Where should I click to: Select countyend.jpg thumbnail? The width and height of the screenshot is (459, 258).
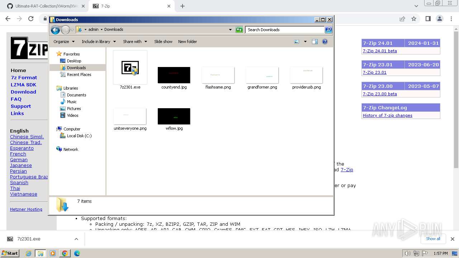click(x=174, y=75)
